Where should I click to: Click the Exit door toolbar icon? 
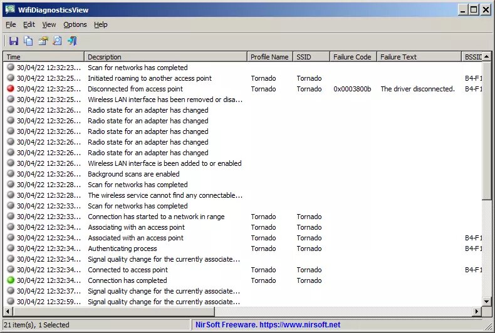tap(72, 41)
